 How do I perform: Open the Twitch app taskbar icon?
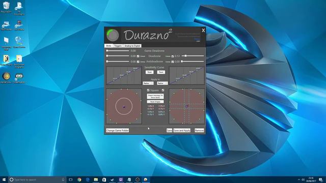click(x=121, y=179)
